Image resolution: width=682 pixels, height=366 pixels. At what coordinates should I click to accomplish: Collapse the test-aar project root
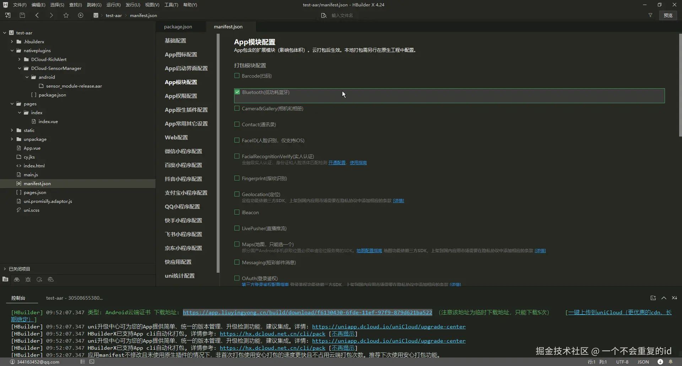5,33
